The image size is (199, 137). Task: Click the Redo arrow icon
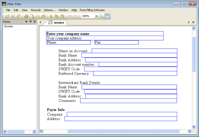click(x=75, y=16)
